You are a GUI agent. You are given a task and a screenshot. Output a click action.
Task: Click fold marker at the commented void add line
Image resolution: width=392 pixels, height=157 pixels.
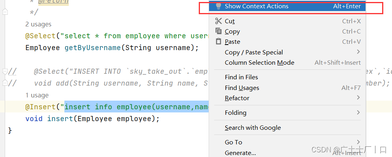pos(5,82)
